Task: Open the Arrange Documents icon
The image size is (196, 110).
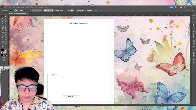Action: 181,7
